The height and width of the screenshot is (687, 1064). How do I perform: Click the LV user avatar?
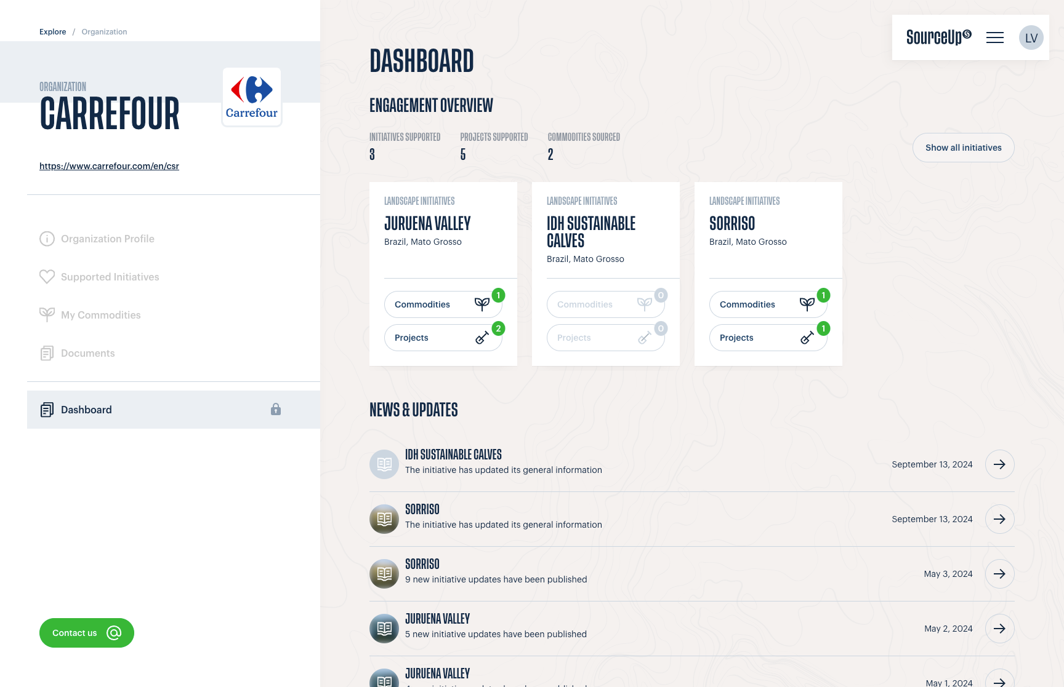(x=1031, y=38)
